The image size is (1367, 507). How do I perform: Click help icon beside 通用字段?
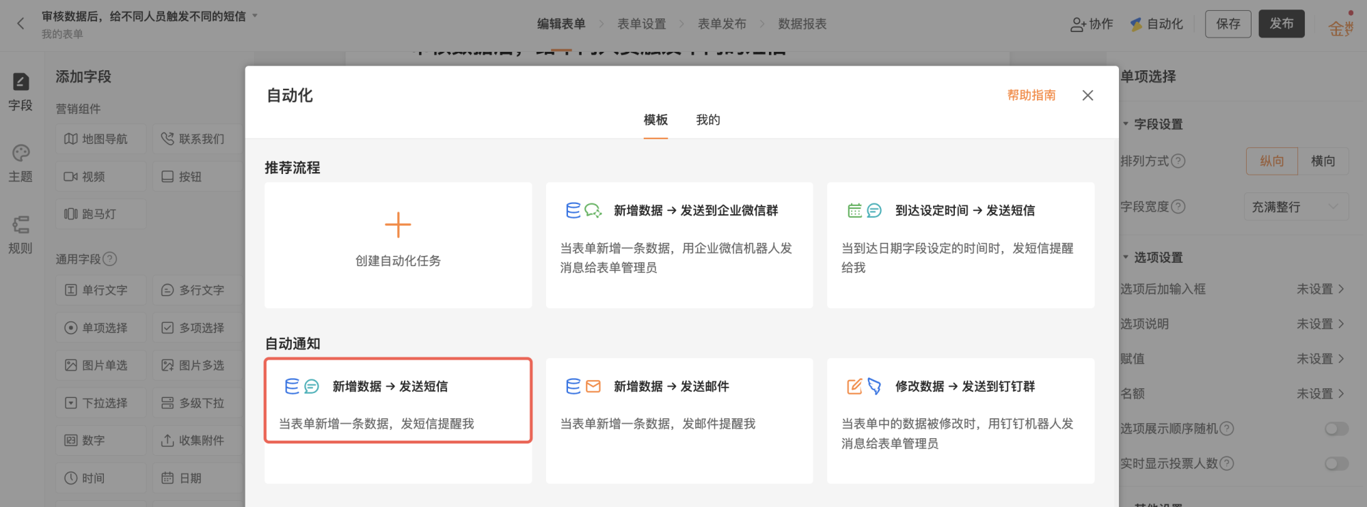point(110,259)
